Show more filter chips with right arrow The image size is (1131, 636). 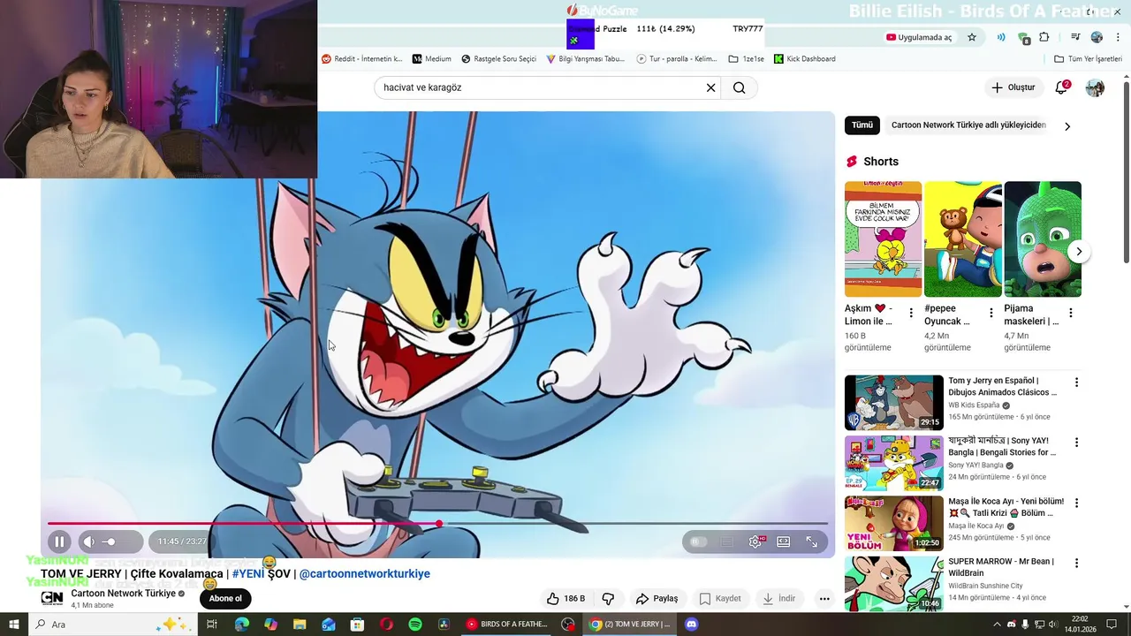1067,126
